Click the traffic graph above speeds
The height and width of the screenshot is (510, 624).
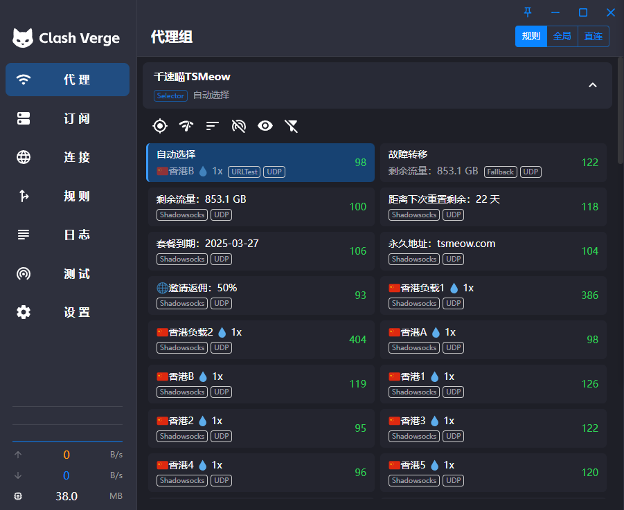(x=67, y=424)
